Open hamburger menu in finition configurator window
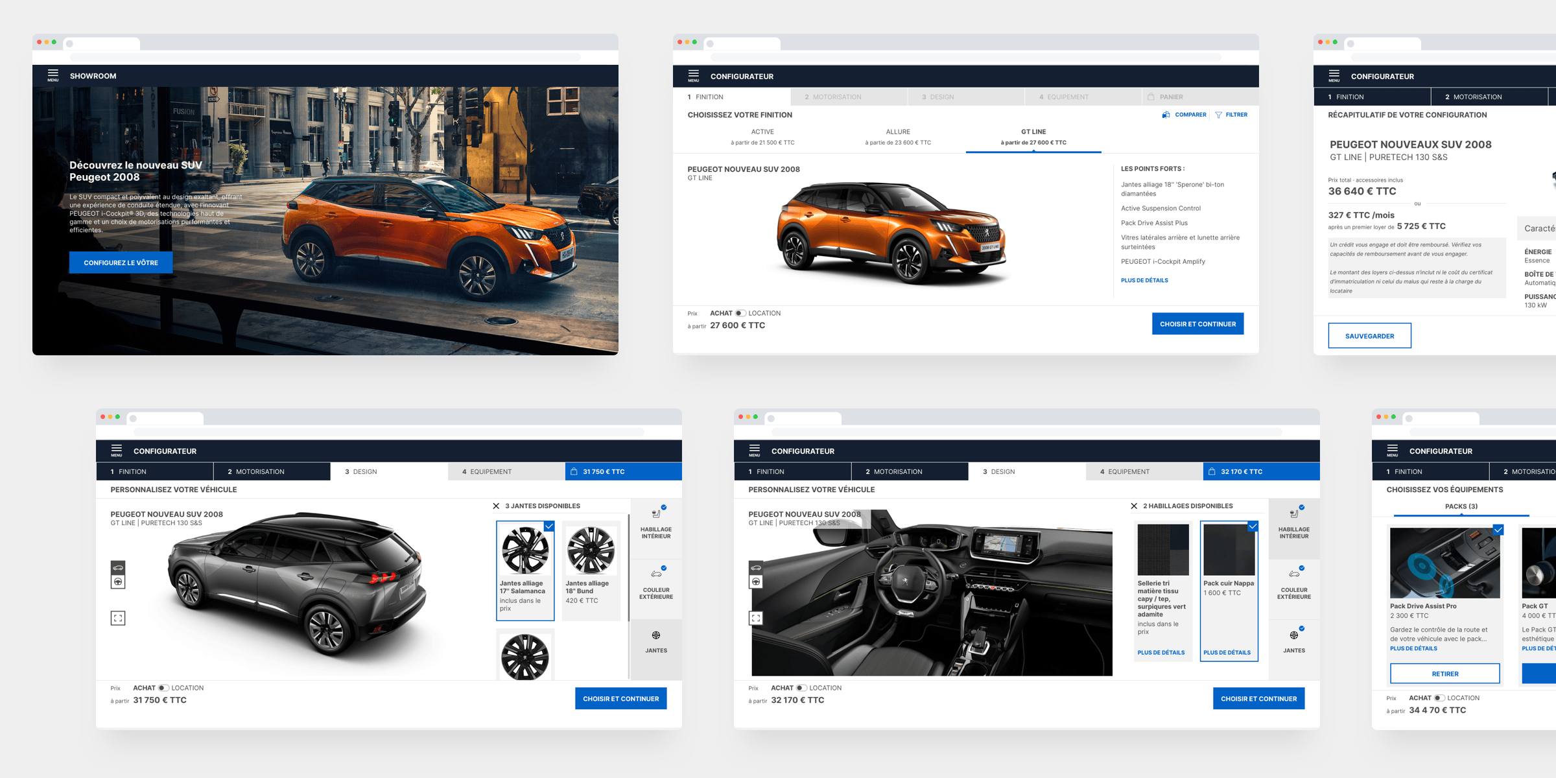This screenshot has height=778, width=1556. (694, 76)
